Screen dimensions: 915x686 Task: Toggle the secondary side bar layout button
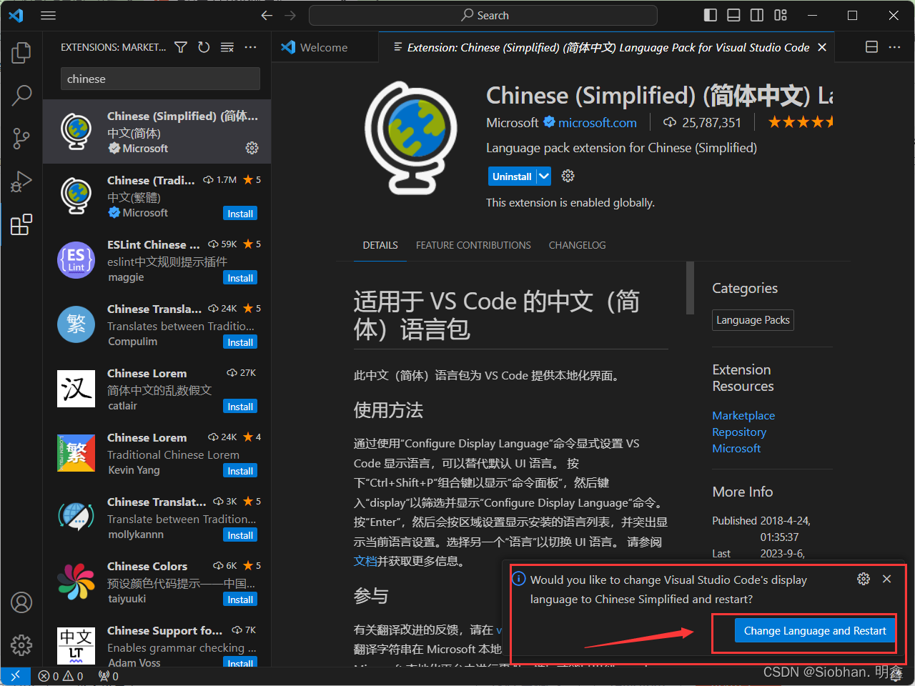(756, 15)
